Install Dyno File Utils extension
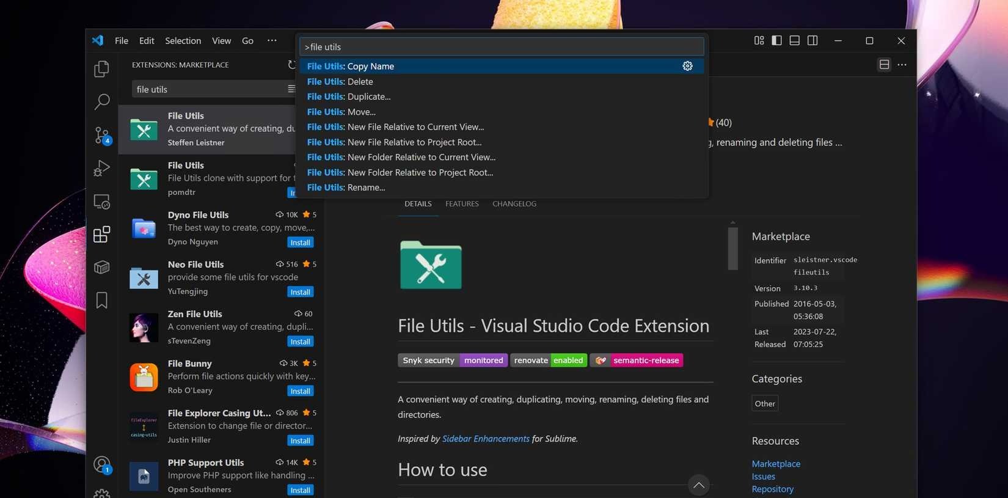 click(300, 243)
